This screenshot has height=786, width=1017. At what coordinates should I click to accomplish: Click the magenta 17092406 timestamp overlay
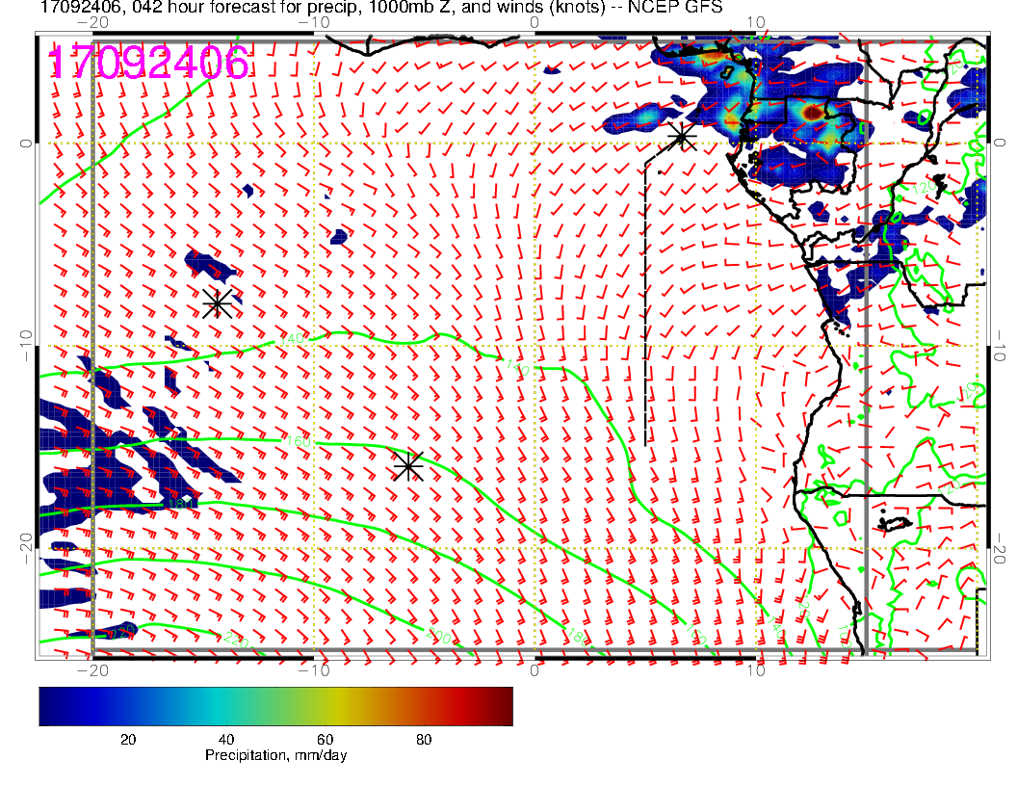point(148,63)
